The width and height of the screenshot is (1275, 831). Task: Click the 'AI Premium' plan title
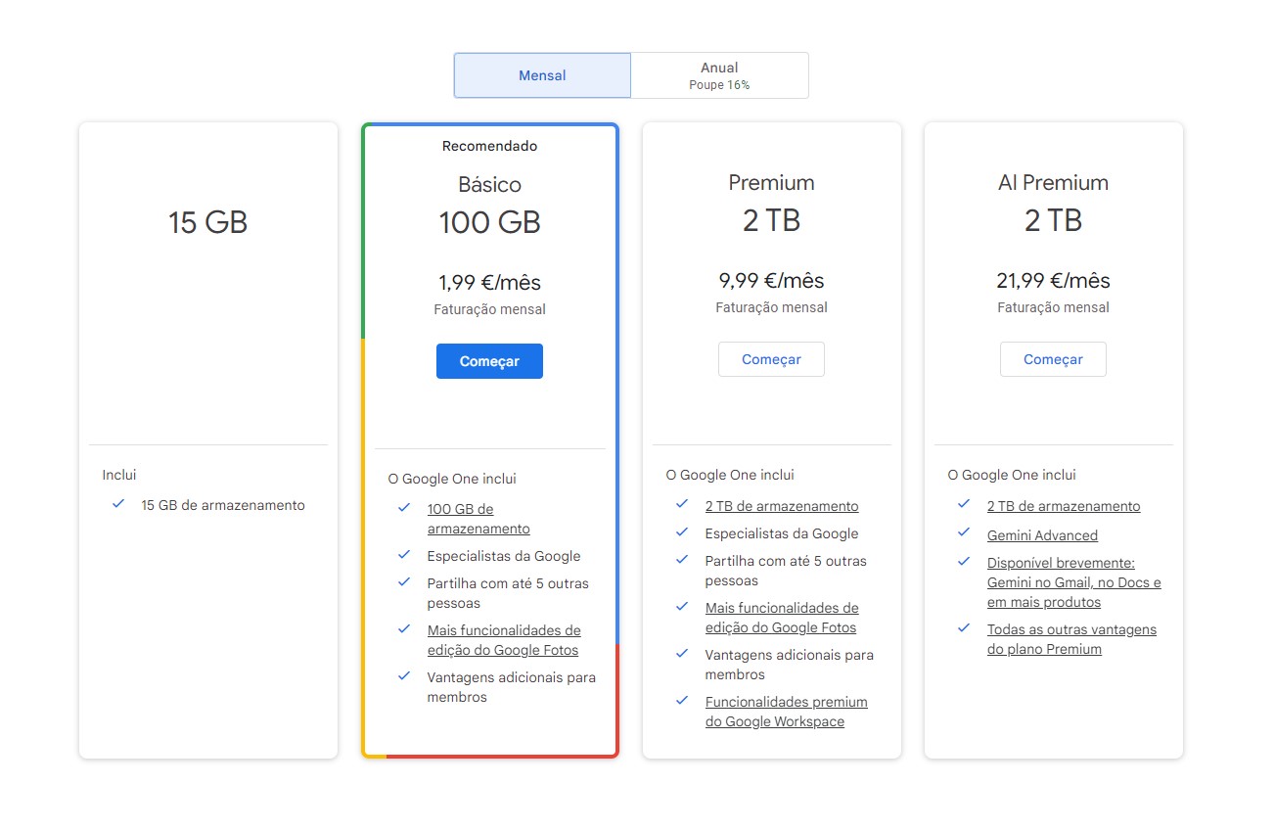click(1053, 183)
